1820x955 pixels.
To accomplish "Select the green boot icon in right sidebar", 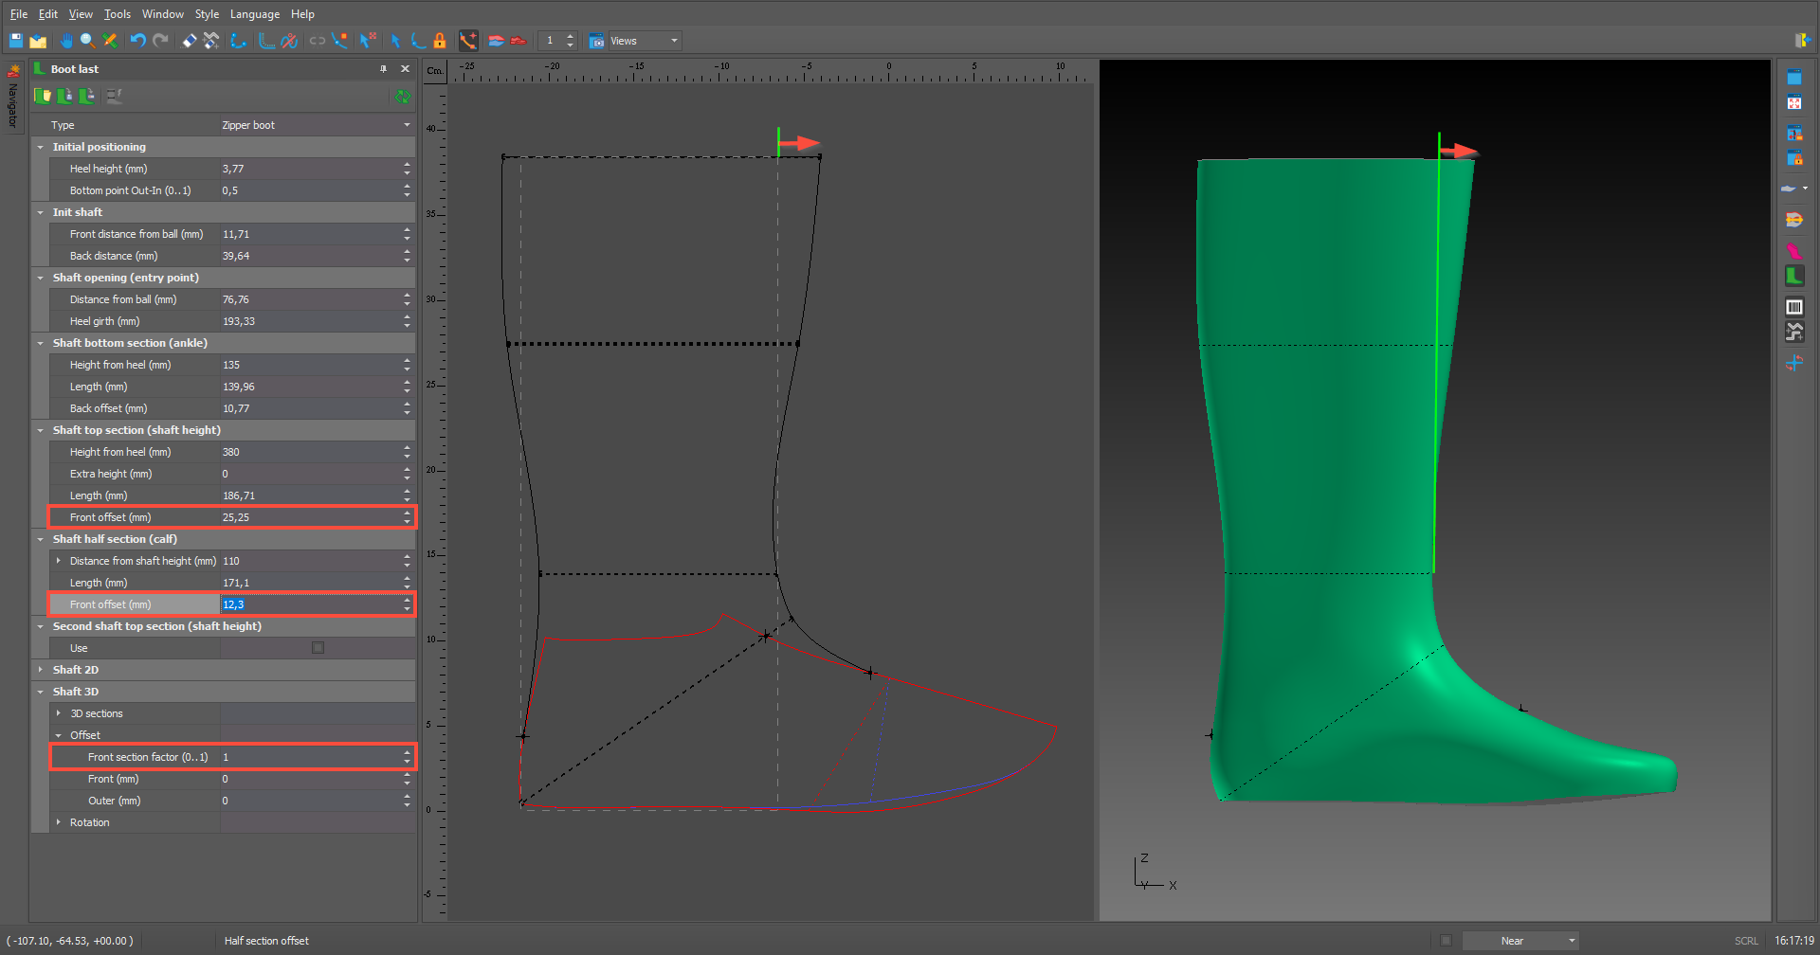I will [x=1793, y=276].
